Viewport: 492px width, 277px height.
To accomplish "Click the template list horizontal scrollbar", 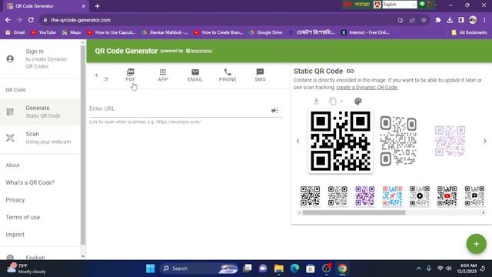I will coord(354,212).
